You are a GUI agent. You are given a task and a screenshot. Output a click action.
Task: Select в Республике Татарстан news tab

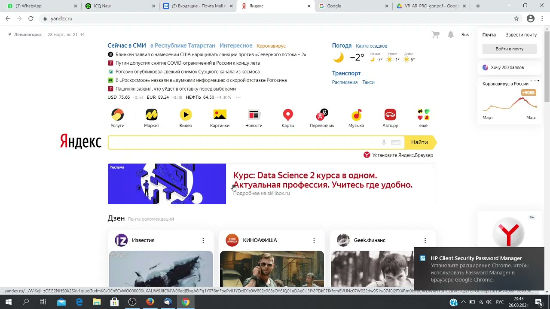coord(183,45)
